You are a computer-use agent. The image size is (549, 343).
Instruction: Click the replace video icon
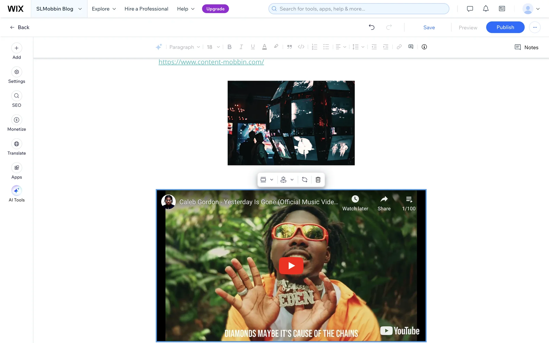coord(305,180)
